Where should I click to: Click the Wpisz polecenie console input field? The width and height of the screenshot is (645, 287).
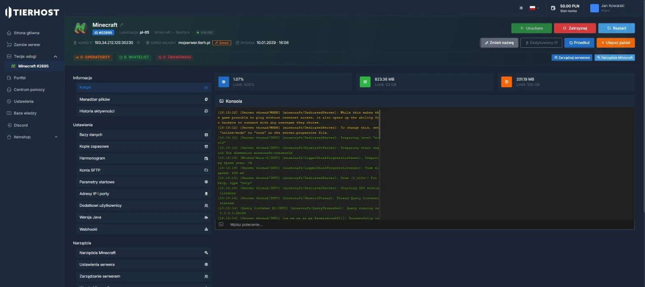(x=425, y=225)
